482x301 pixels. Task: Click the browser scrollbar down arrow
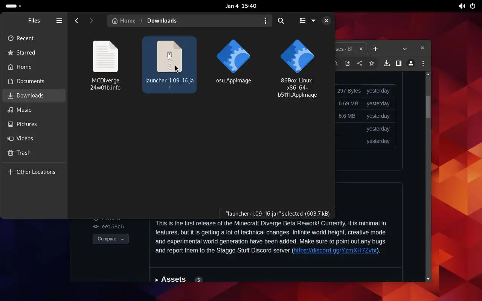[x=428, y=279]
